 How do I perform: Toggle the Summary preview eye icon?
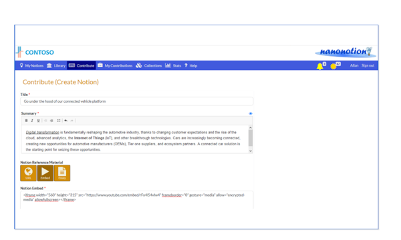point(251,113)
